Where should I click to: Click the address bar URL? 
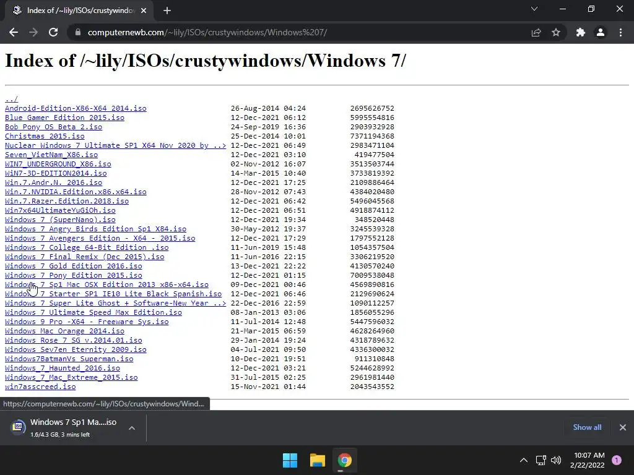tap(207, 32)
